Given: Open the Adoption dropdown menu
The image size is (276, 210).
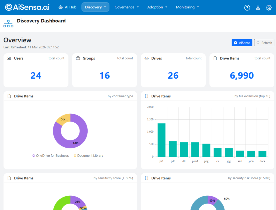Looking at the screenshot, I should click(x=157, y=7).
